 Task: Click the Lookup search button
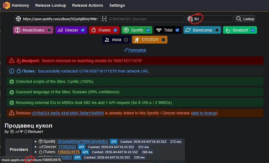[x=245, y=19]
